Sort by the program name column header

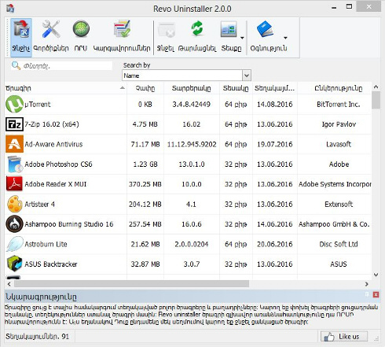point(65,88)
